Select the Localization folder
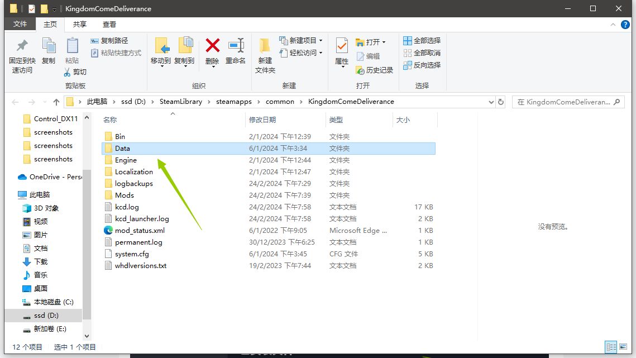 tap(268, 171)
